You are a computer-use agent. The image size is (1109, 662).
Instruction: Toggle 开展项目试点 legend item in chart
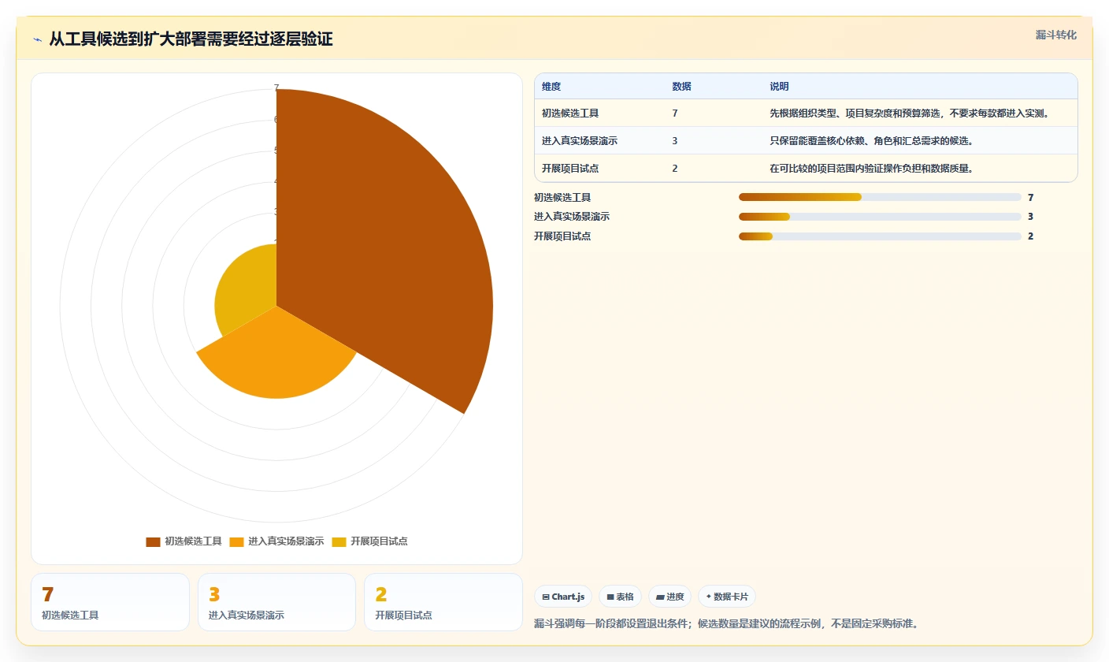pos(369,541)
